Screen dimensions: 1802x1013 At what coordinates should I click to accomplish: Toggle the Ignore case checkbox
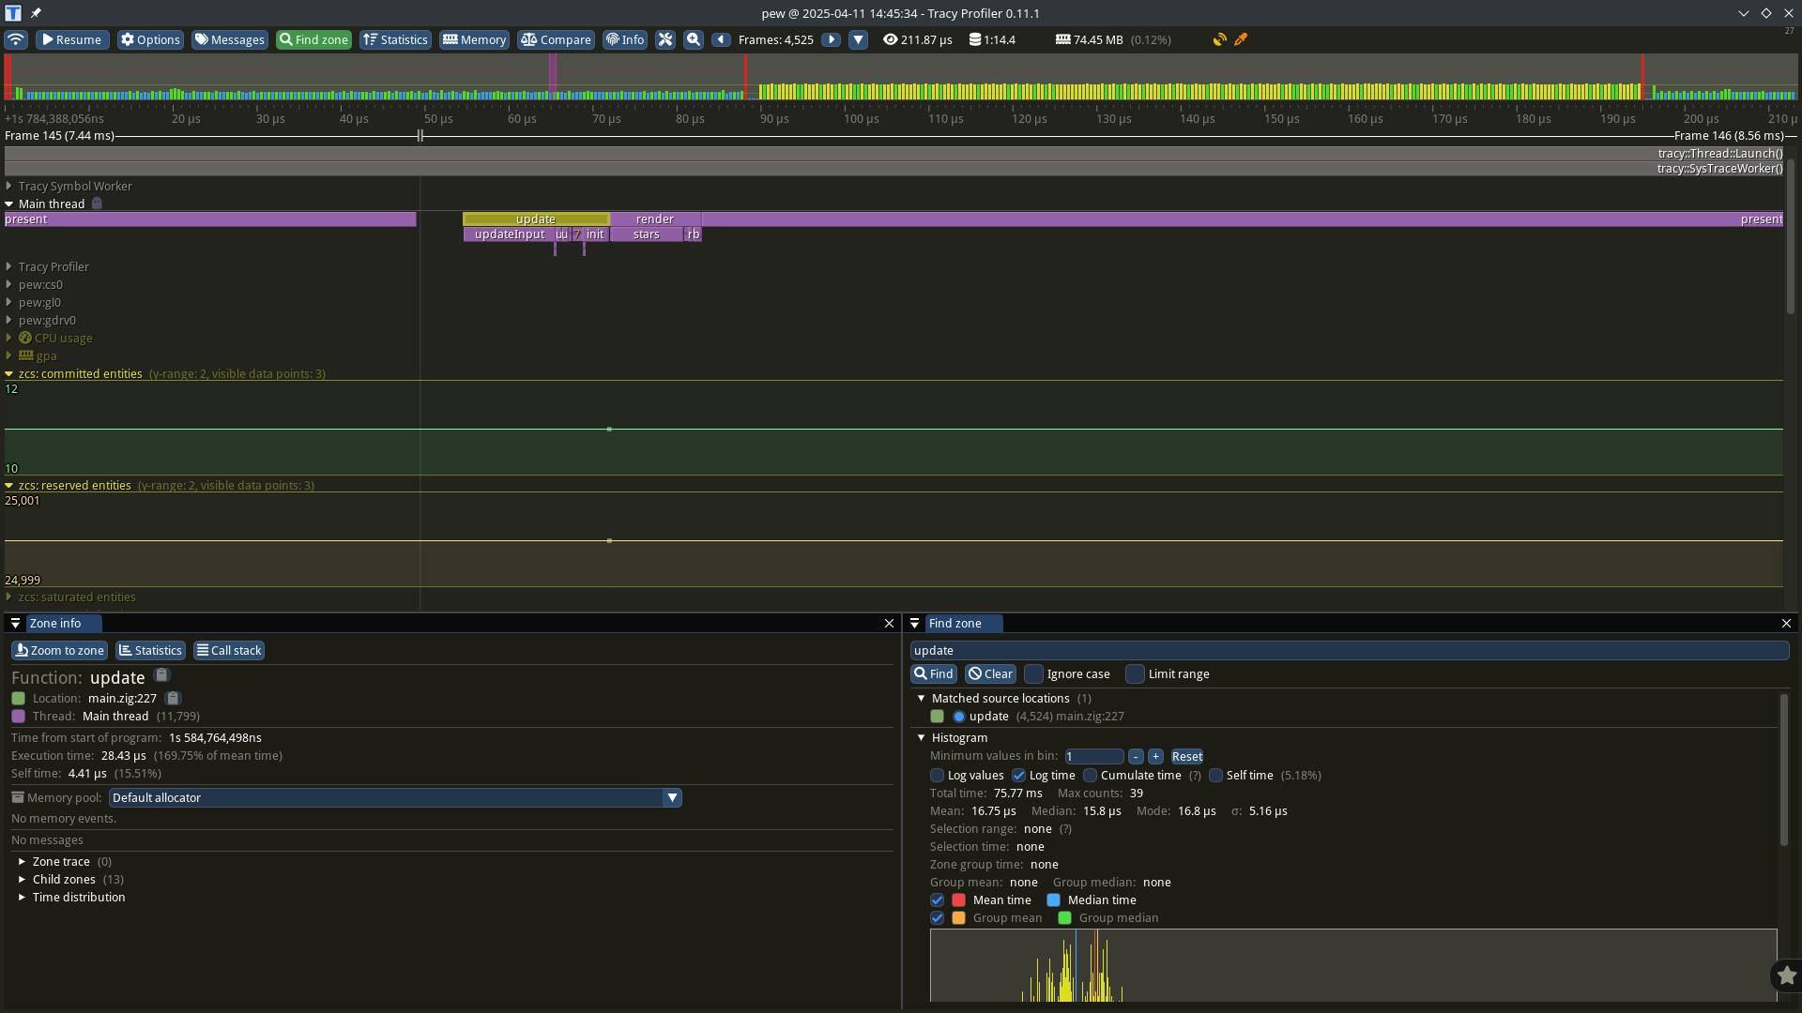point(1033,673)
